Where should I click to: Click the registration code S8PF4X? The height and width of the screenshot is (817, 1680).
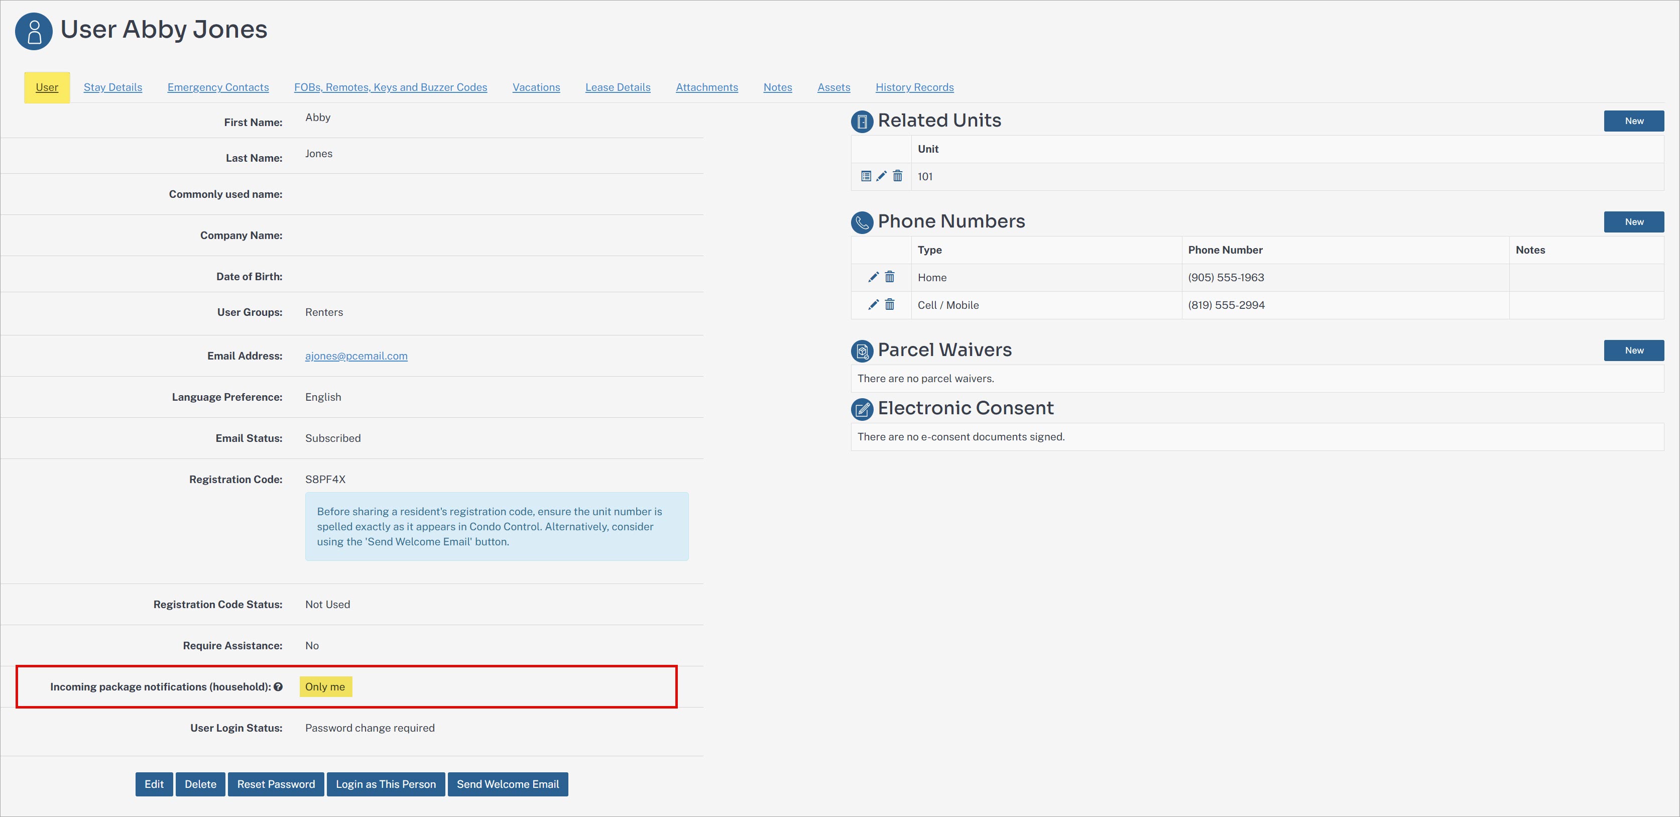click(x=325, y=479)
